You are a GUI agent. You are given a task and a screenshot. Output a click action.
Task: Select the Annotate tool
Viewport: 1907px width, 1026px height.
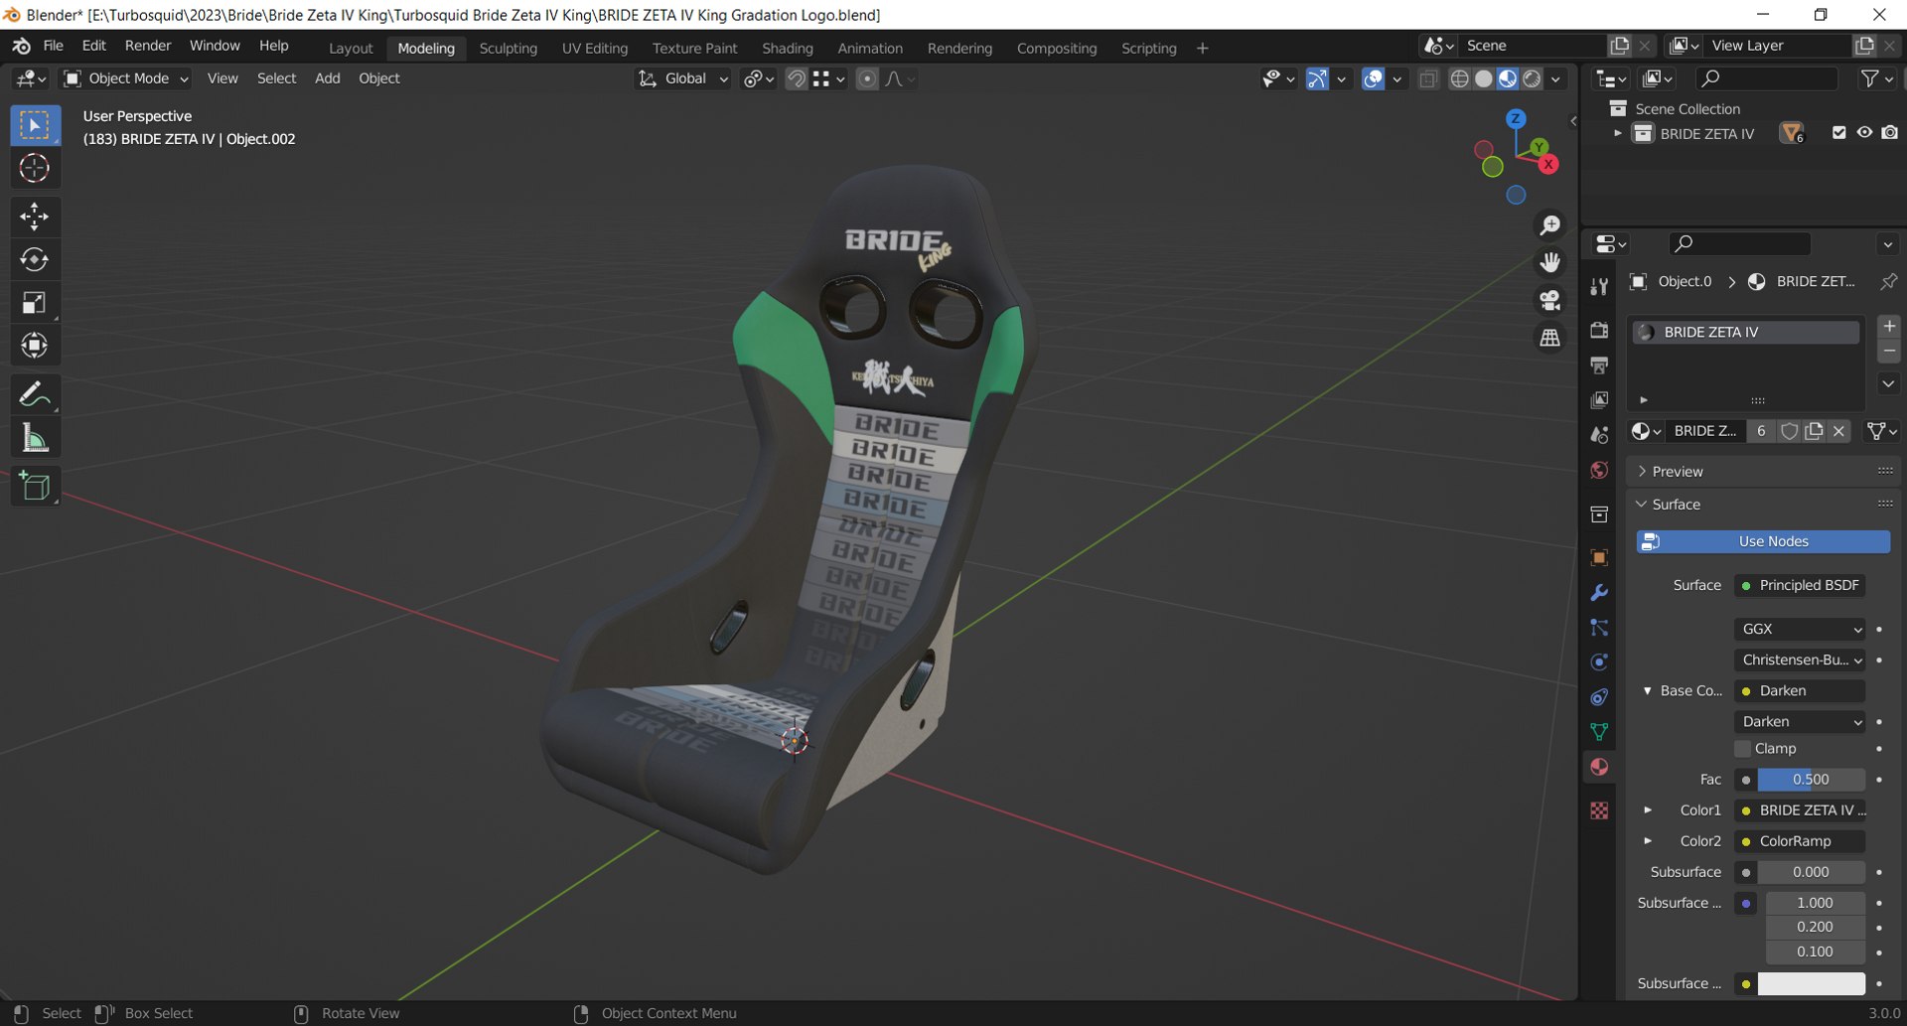(x=35, y=394)
